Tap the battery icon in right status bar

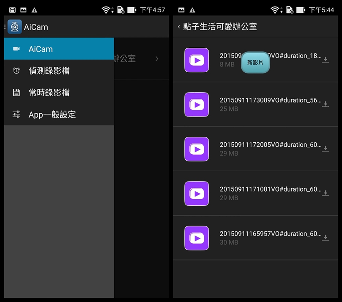coord(301,10)
